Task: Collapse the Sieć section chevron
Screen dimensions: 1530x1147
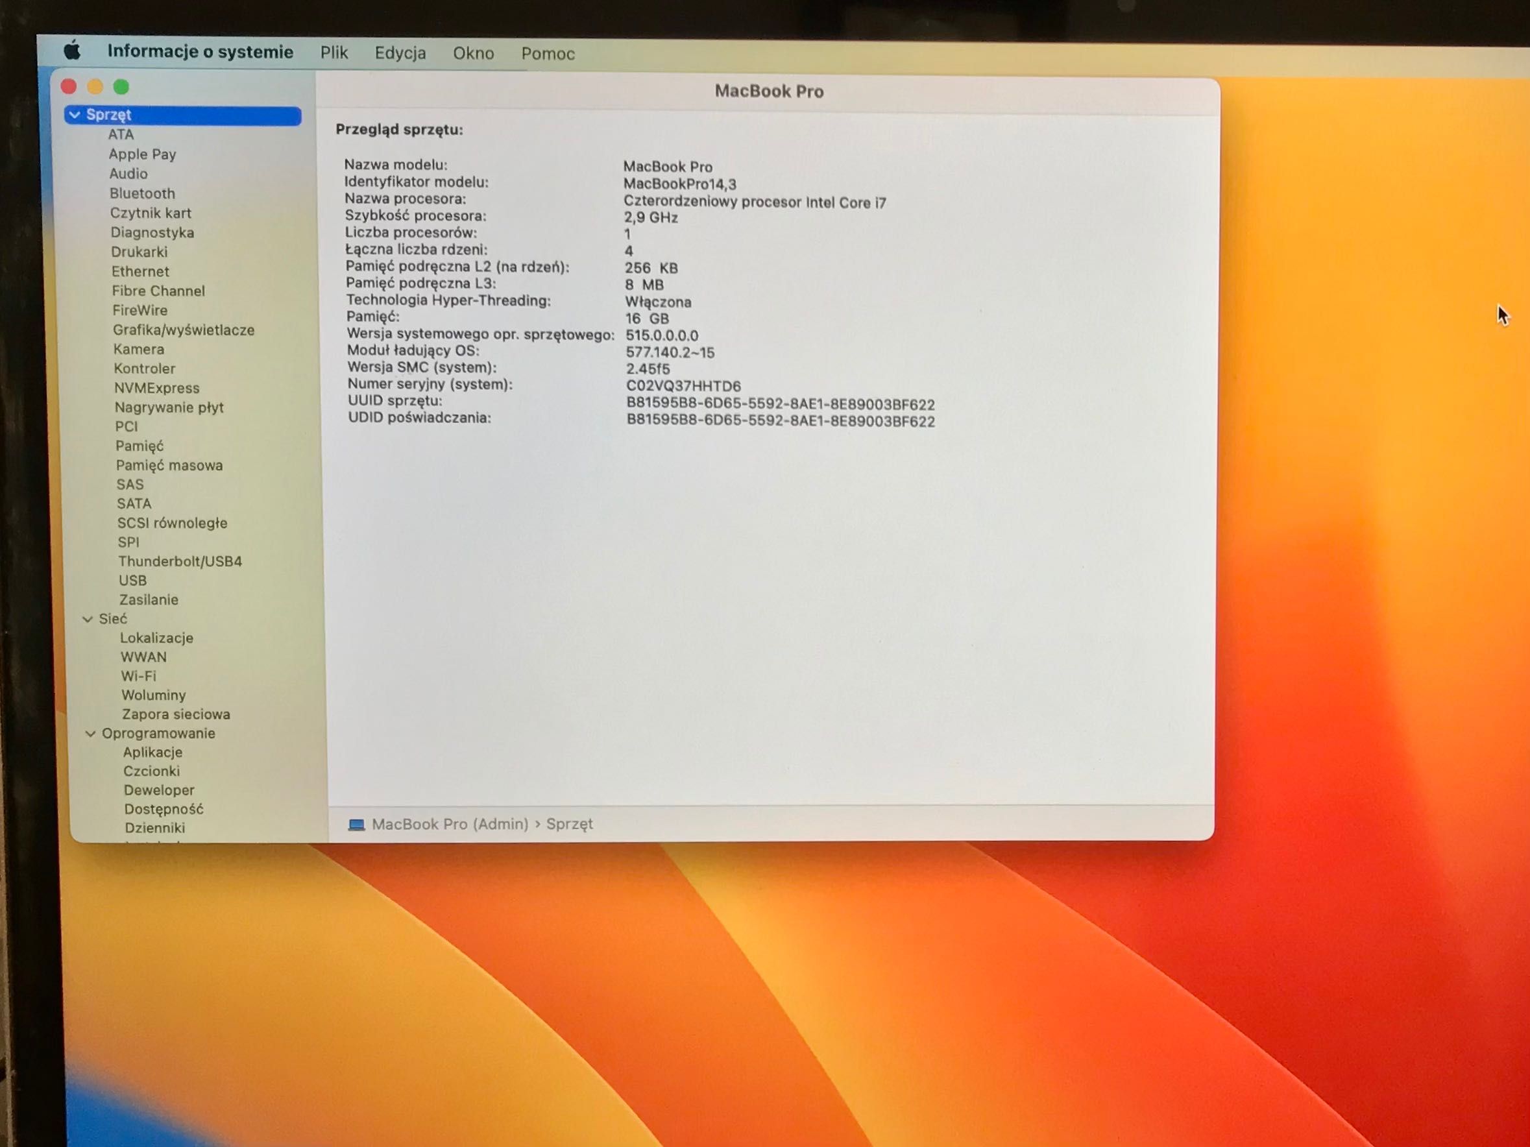Action: point(88,619)
